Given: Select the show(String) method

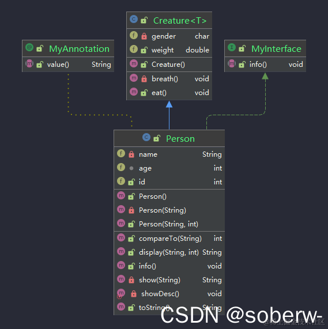Looking at the screenshot, I should tap(169, 280).
